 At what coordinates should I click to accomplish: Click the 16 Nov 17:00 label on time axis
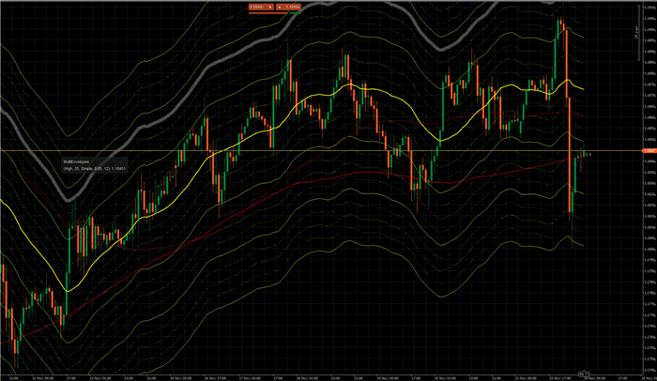pyautogui.click(x=215, y=378)
